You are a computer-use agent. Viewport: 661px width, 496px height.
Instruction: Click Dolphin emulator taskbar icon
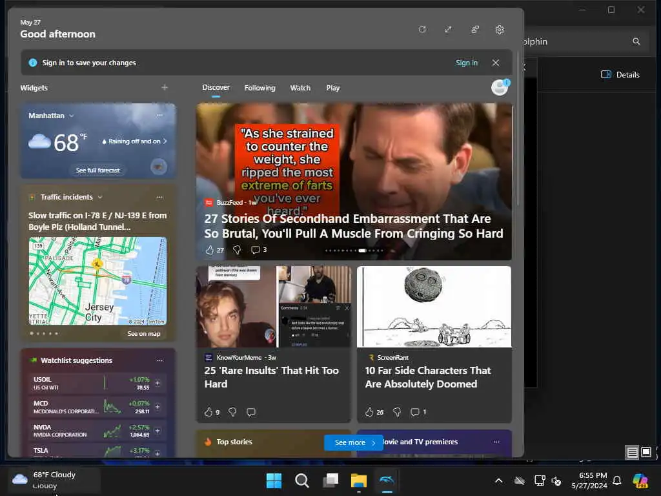tap(387, 480)
